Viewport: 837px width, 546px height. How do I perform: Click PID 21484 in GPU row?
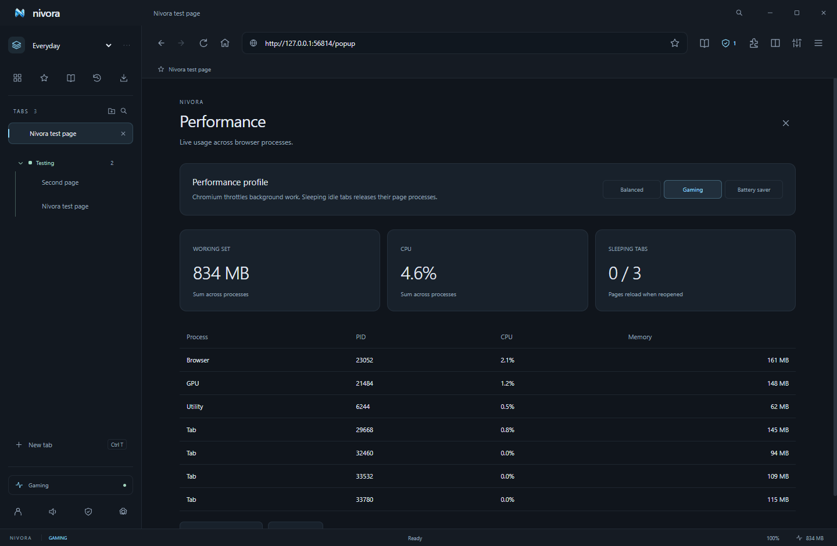pyautogui.click(x=364, y=383)
